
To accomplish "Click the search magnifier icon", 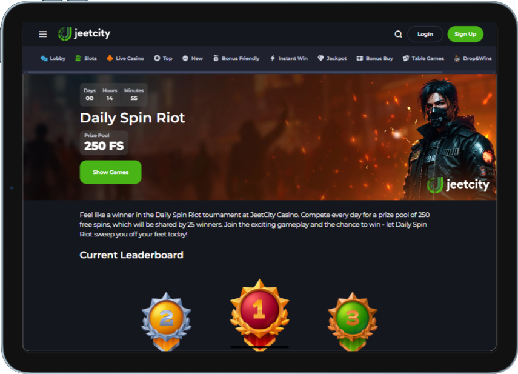I will (398, 34).
